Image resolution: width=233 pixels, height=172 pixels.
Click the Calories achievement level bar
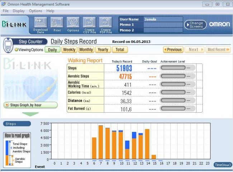(173, 93)
